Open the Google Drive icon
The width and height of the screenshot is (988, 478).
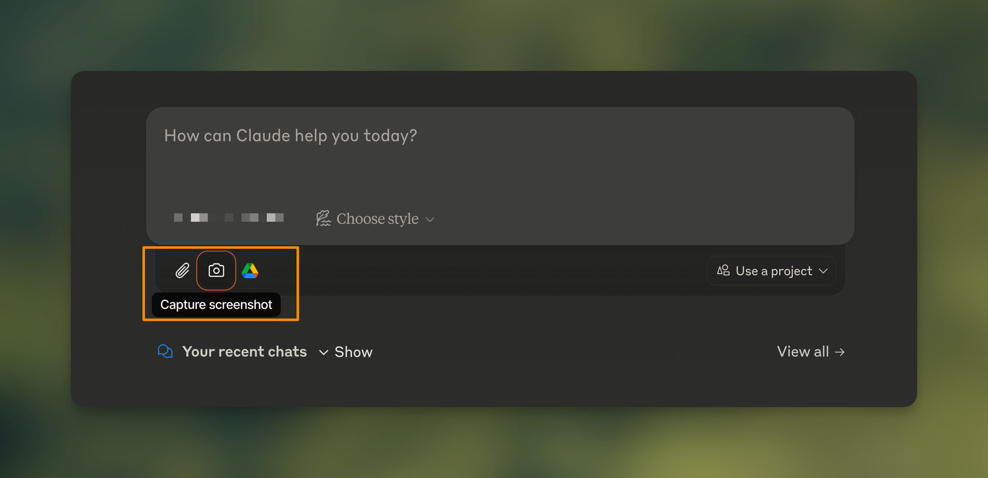250,271
